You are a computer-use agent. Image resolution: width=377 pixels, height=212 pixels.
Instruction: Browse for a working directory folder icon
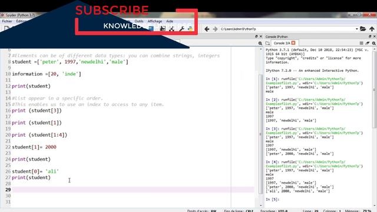pos(363,29)
